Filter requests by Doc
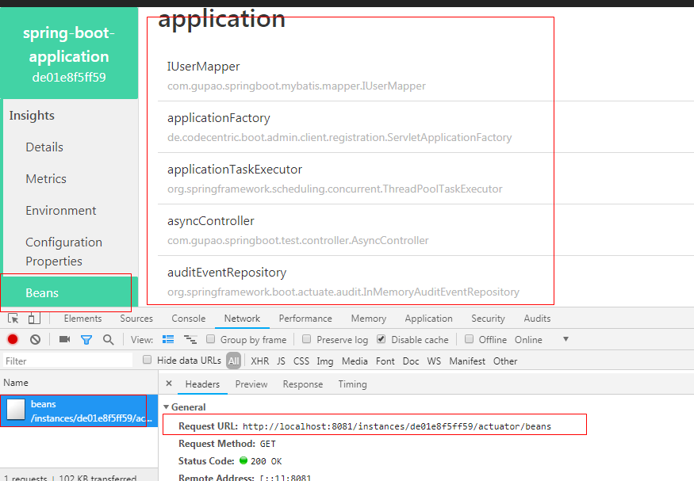Screen dimensions: 694x481 click(411, 361)
